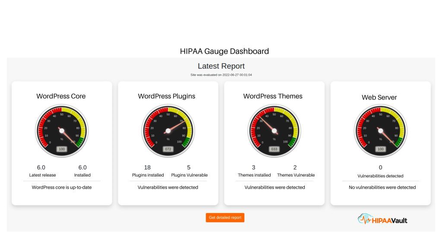Click the 3 themes installed value
442x248 pixels.
pyautogui.click(x=254, y=167)
